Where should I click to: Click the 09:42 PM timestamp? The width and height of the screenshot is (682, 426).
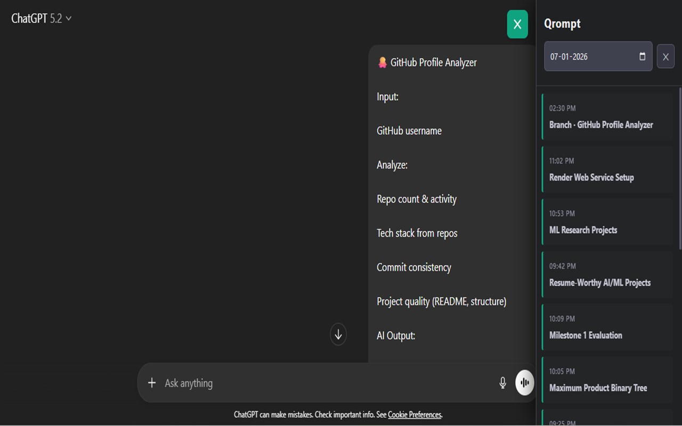563,266
